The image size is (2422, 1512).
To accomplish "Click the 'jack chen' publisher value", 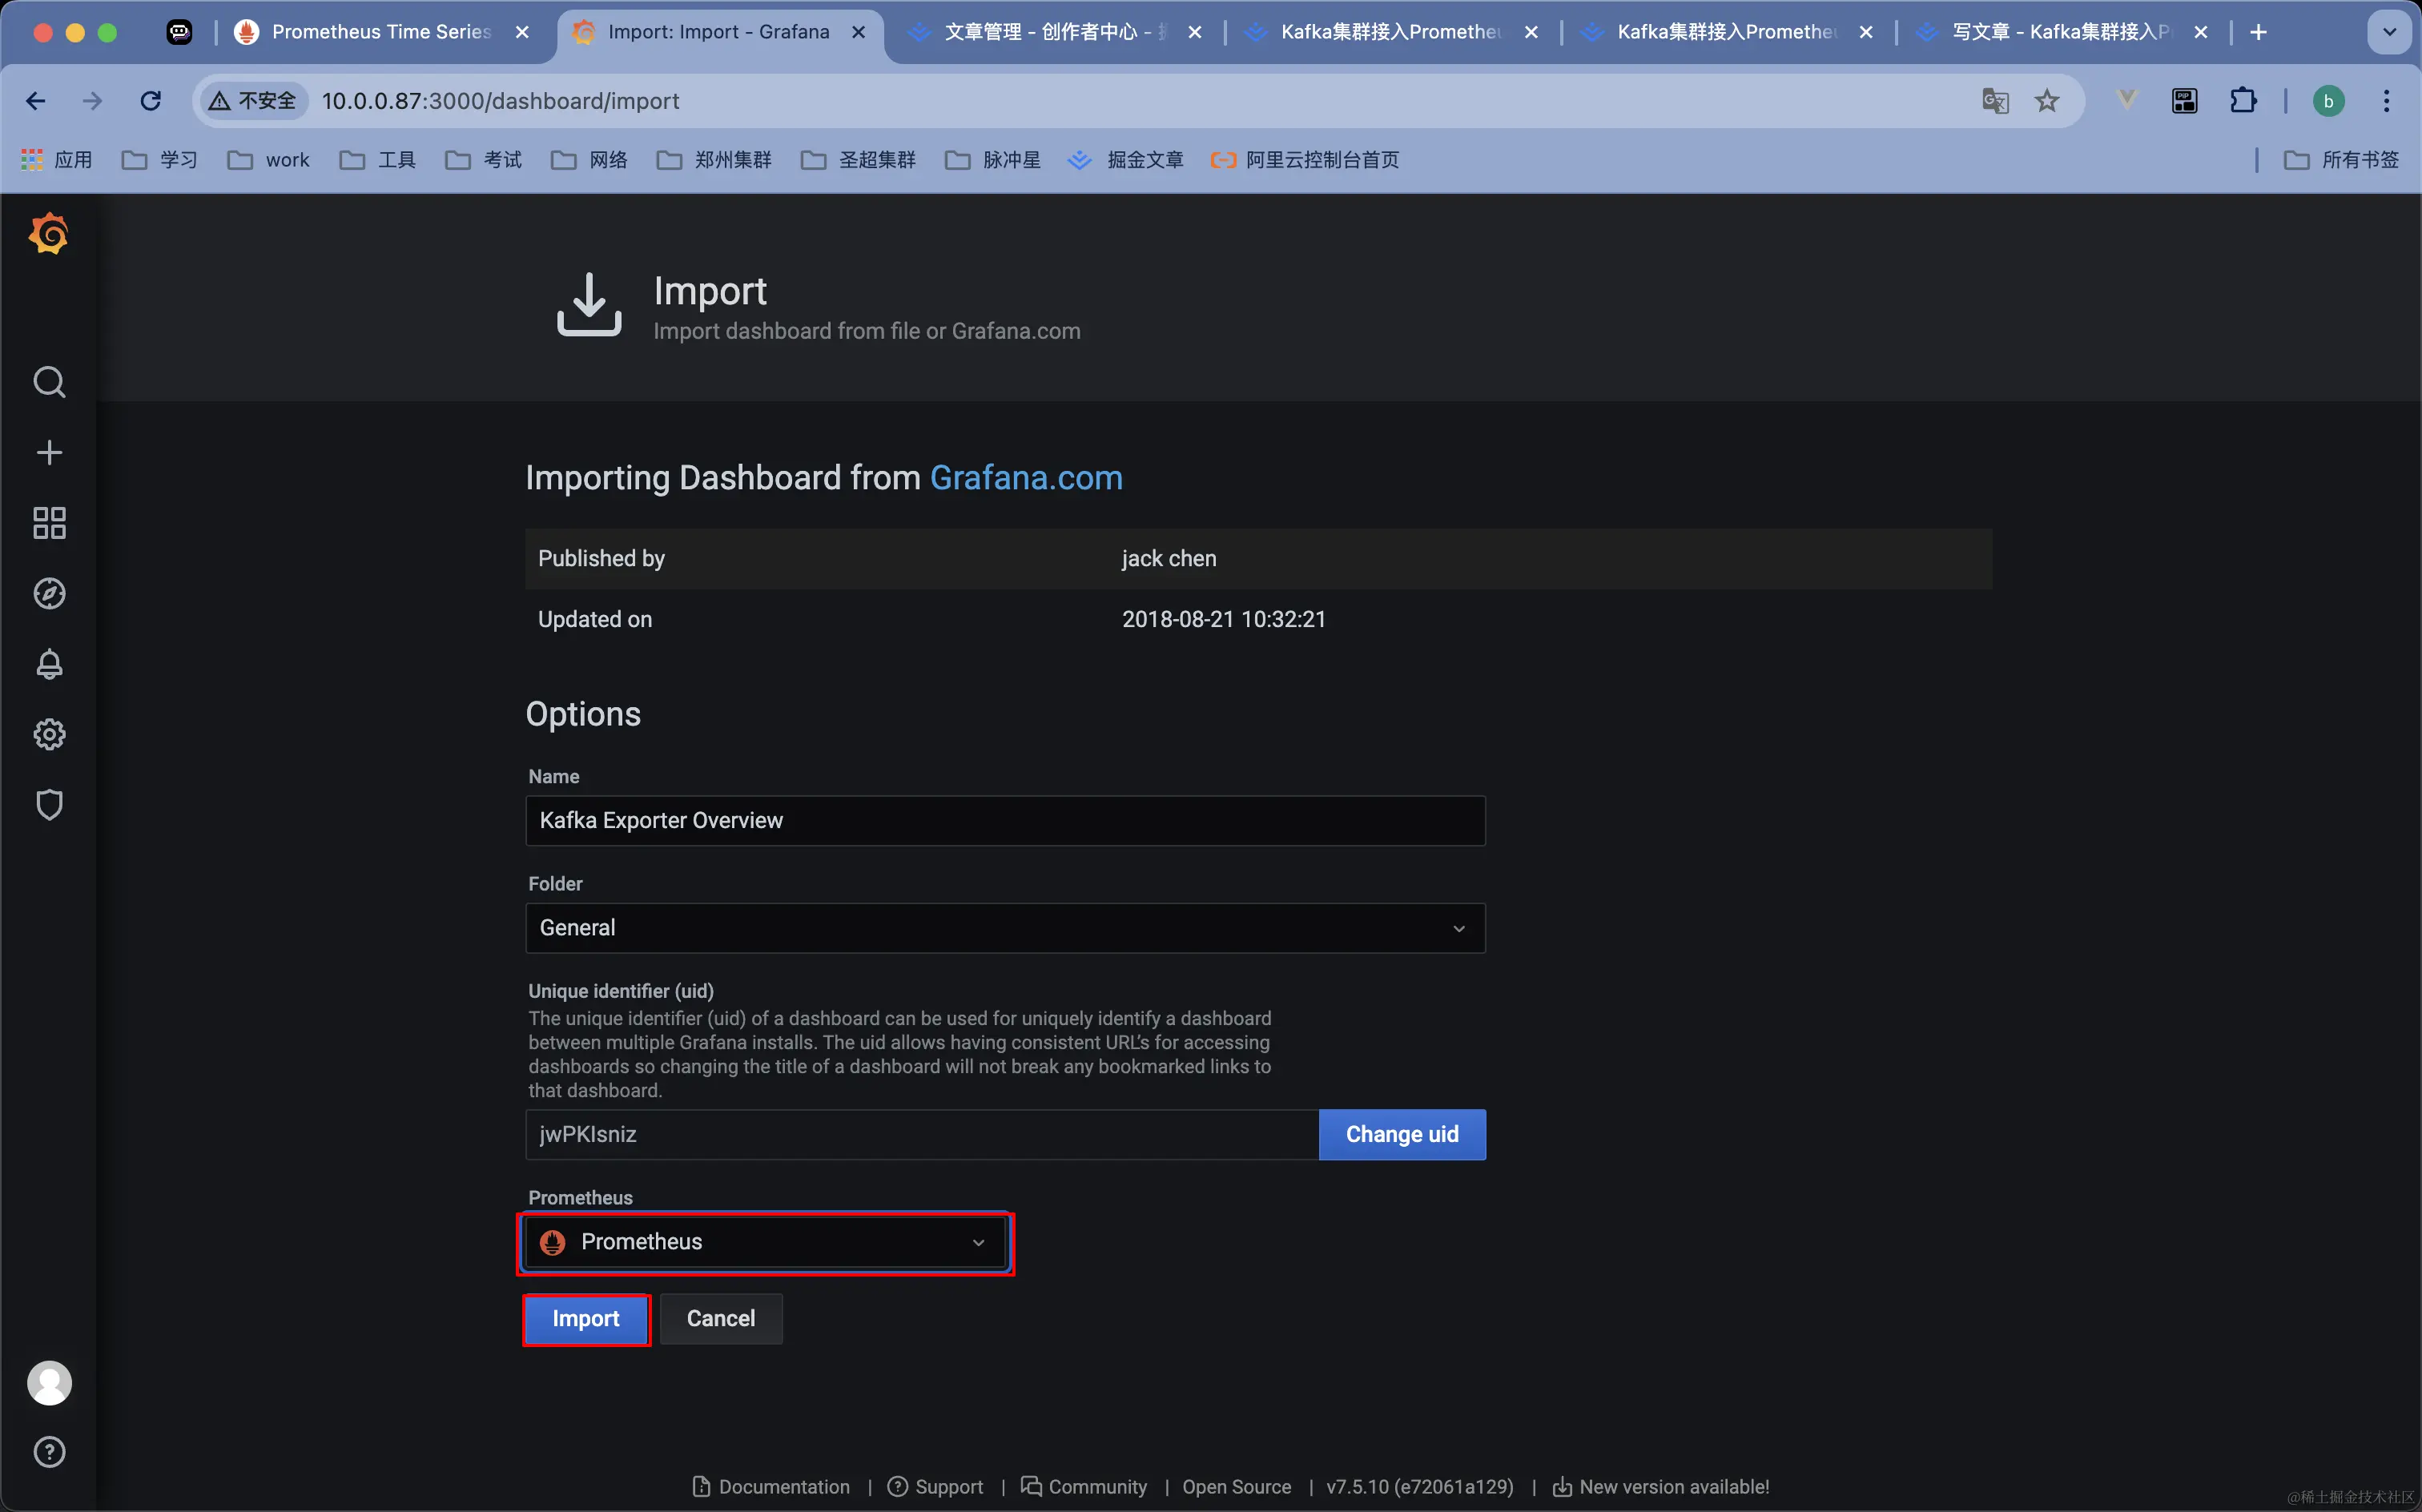I will click(x=1169, y=559).
